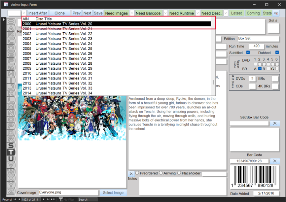Jump to letter H in sidebar
Viewport: 286px width, 202px height.
[11, 74]
